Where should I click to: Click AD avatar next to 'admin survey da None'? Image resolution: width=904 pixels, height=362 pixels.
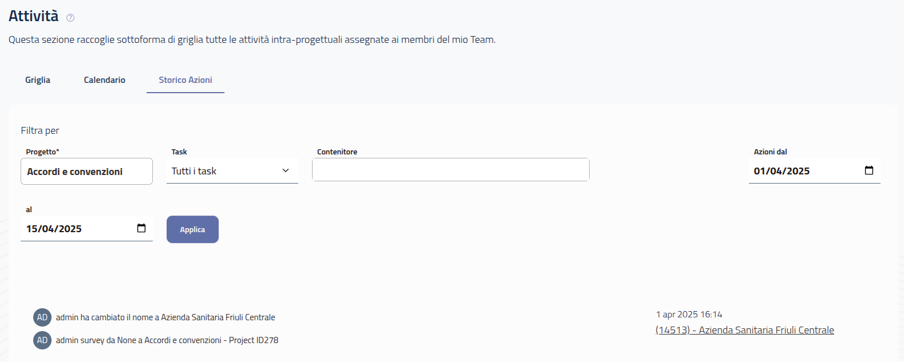point(42,340)
